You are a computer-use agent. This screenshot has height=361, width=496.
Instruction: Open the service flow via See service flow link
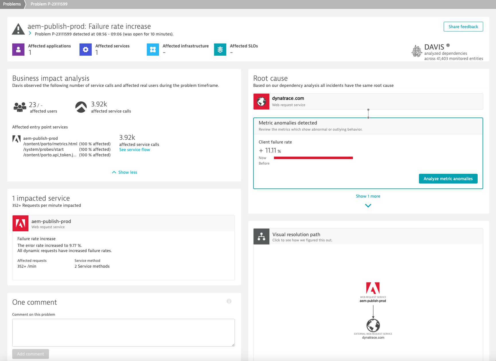coord(134,149)
